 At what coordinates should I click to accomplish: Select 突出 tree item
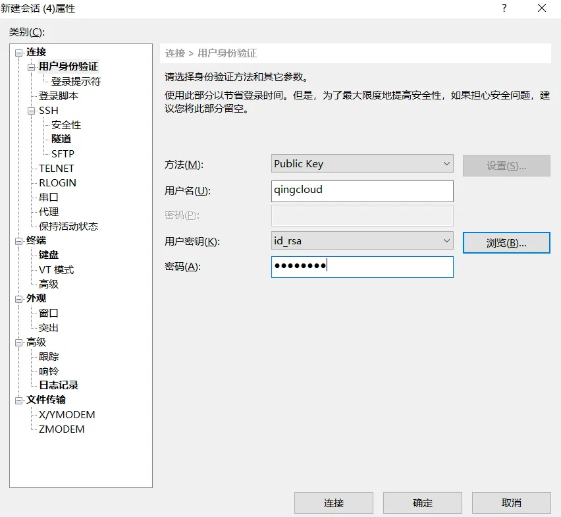pos(48,328)
